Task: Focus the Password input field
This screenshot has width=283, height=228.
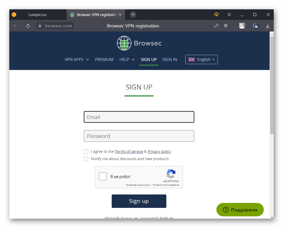Action: pos(139,136)
